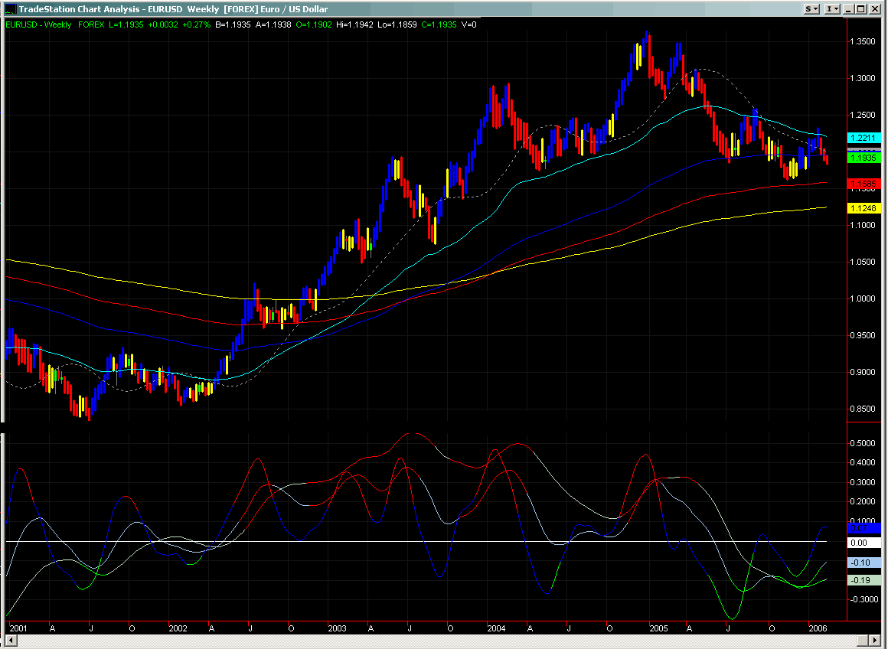Click the 2002 marker on time axis
This screenshot has height=649, width=888.
click(178, 628)
